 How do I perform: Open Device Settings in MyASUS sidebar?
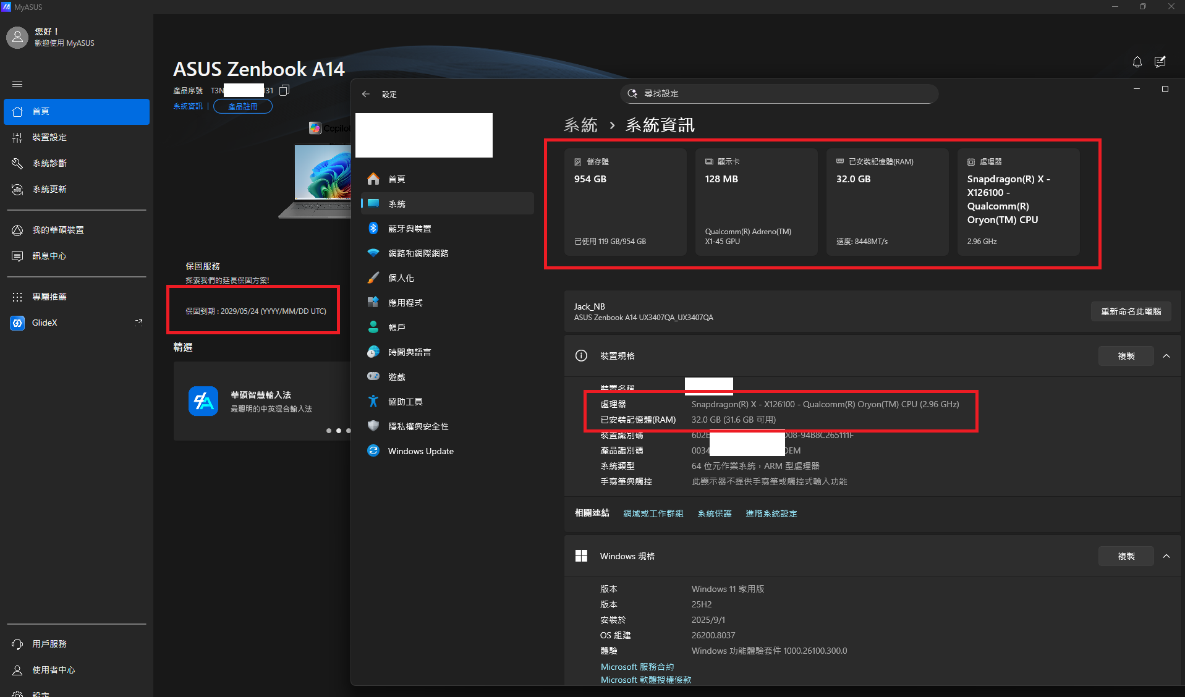point(49,137)
